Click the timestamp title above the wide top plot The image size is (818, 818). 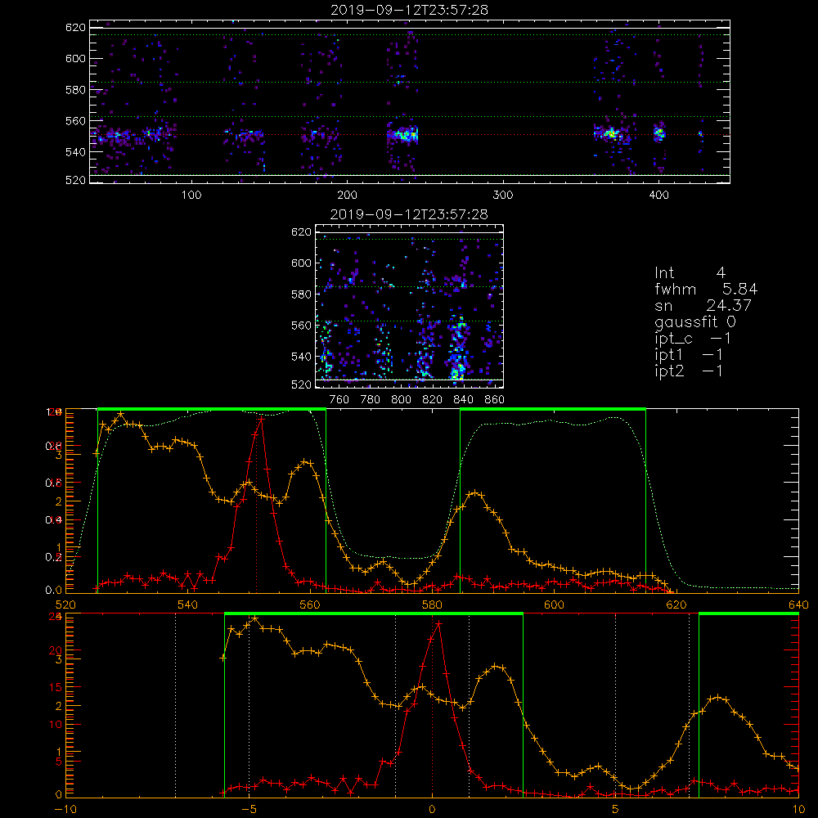(409, 10)
